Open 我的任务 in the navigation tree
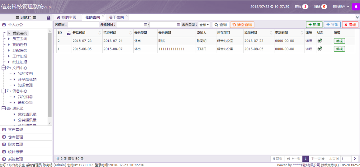Image resolution: width=360 pixels, height=167 pixels. 20,44
